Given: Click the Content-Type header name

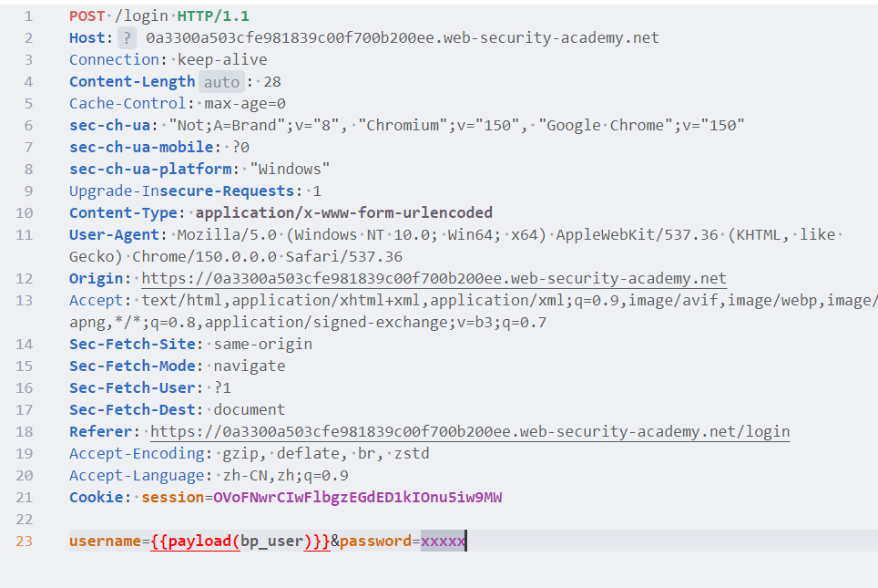Looking at the screenshot, I should 123,213.
